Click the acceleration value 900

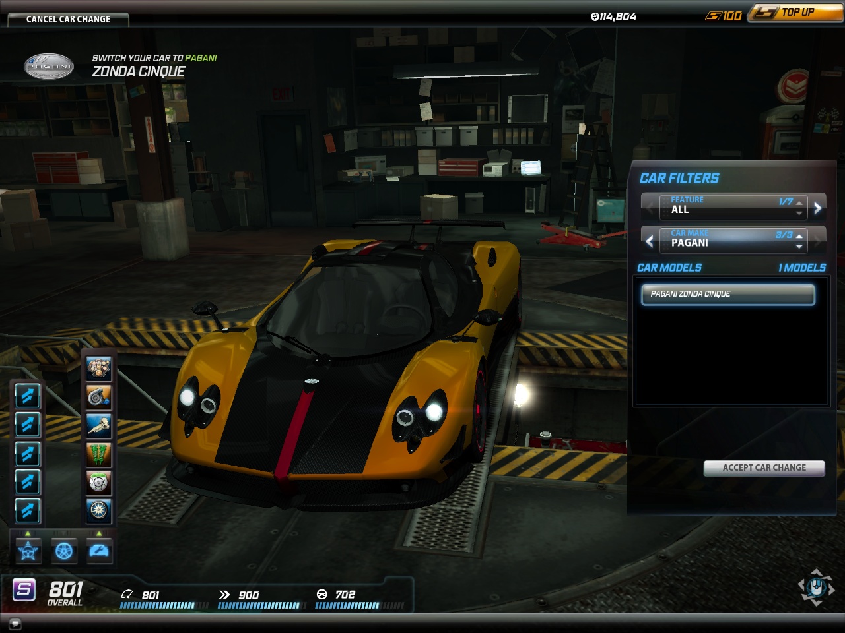click(249, 595)
